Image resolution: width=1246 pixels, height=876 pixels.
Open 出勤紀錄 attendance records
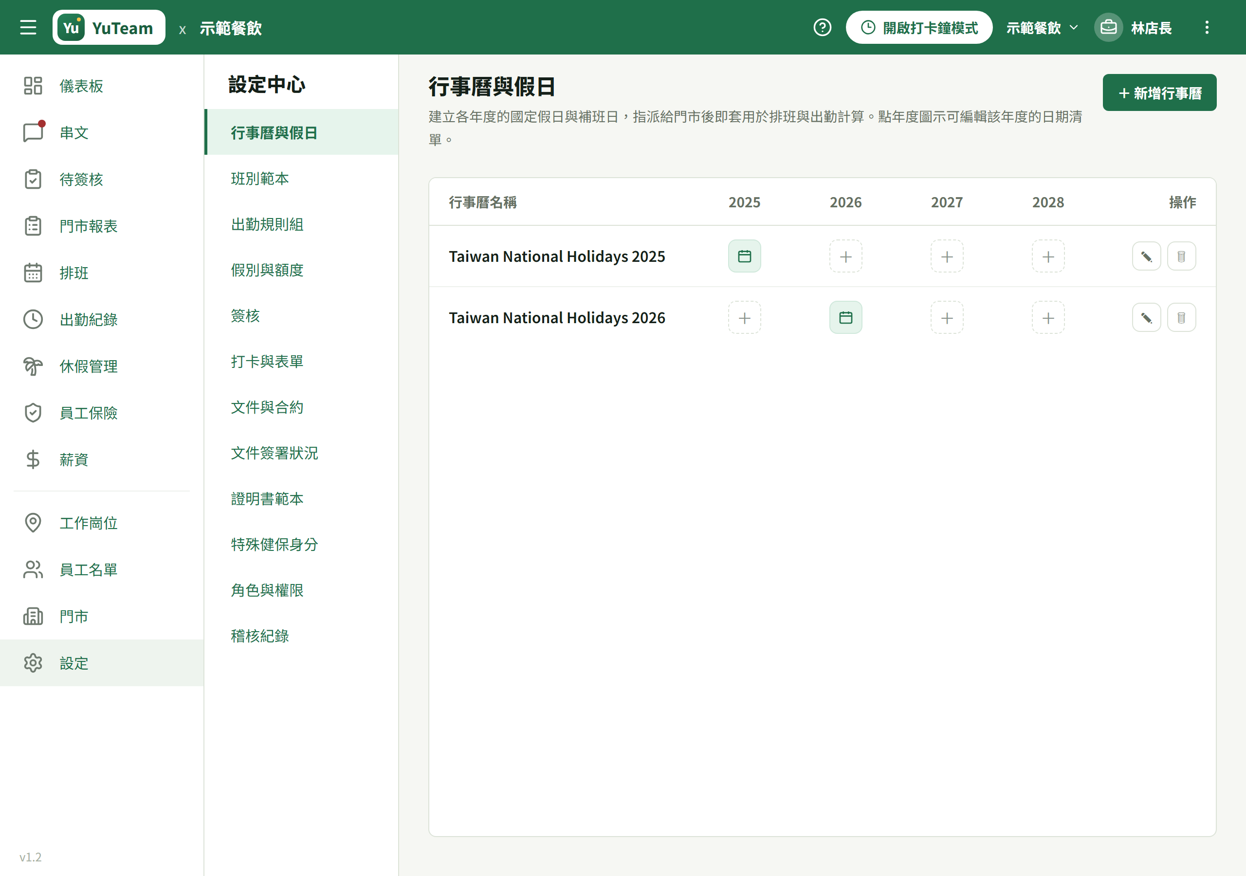tap(102, 319)
